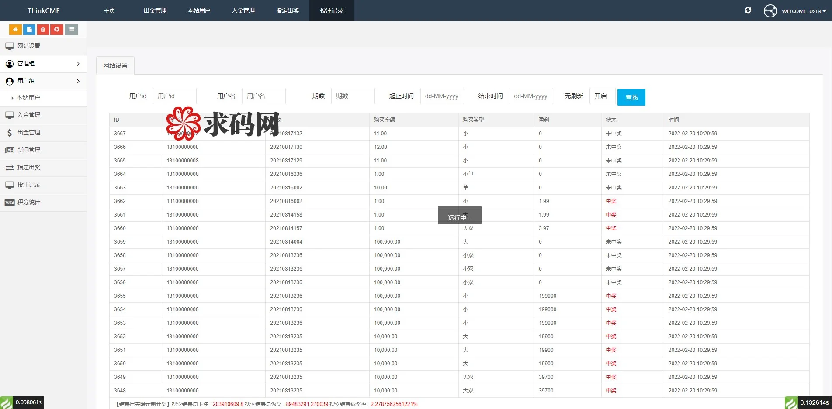Open 出金管理 with dollar icon in sidebar
The image size is (832, 409).
(x=29, y=133)
